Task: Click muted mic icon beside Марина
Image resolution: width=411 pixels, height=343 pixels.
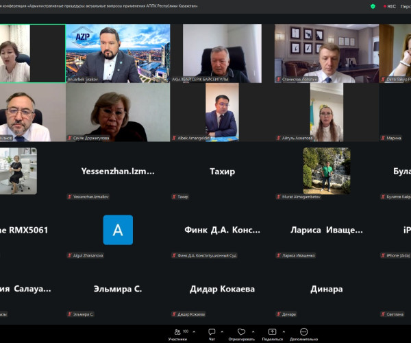Action: tap(383, 138)
